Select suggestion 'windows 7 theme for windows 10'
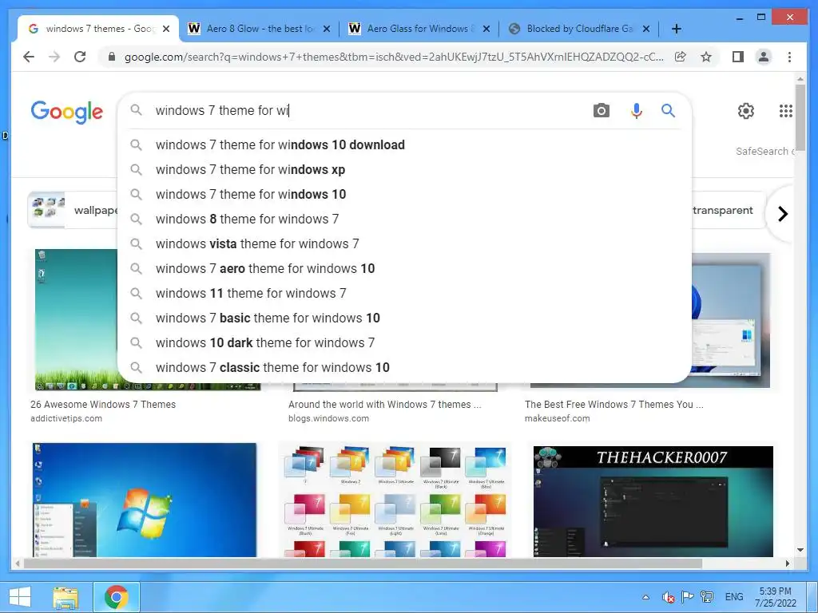 point(404,195)
